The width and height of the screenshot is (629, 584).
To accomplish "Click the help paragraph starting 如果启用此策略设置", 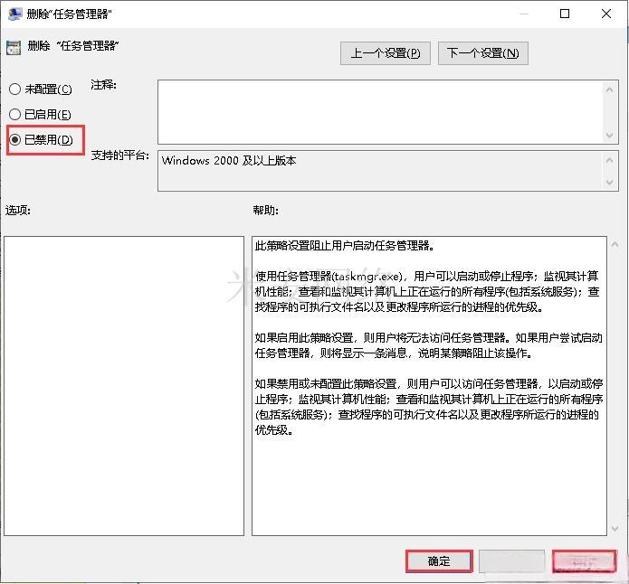I will (428, 345).
